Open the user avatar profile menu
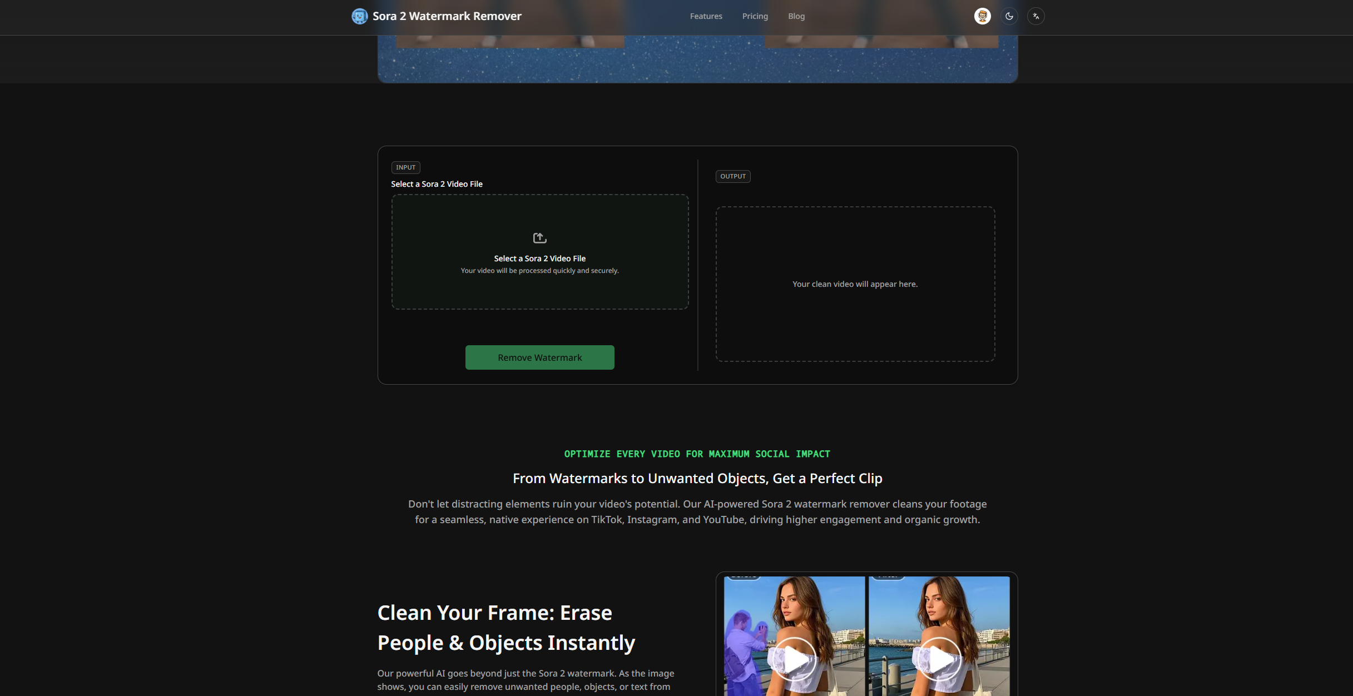The height and width of the screenshot is (696, 1353). coord(982,16)
